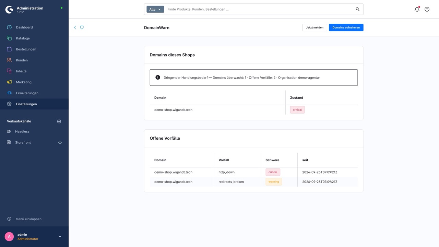Click the DomainWarn page title

157,27
